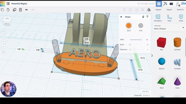
Task: Set shape to Solid
Action: (x=129, y=26)
